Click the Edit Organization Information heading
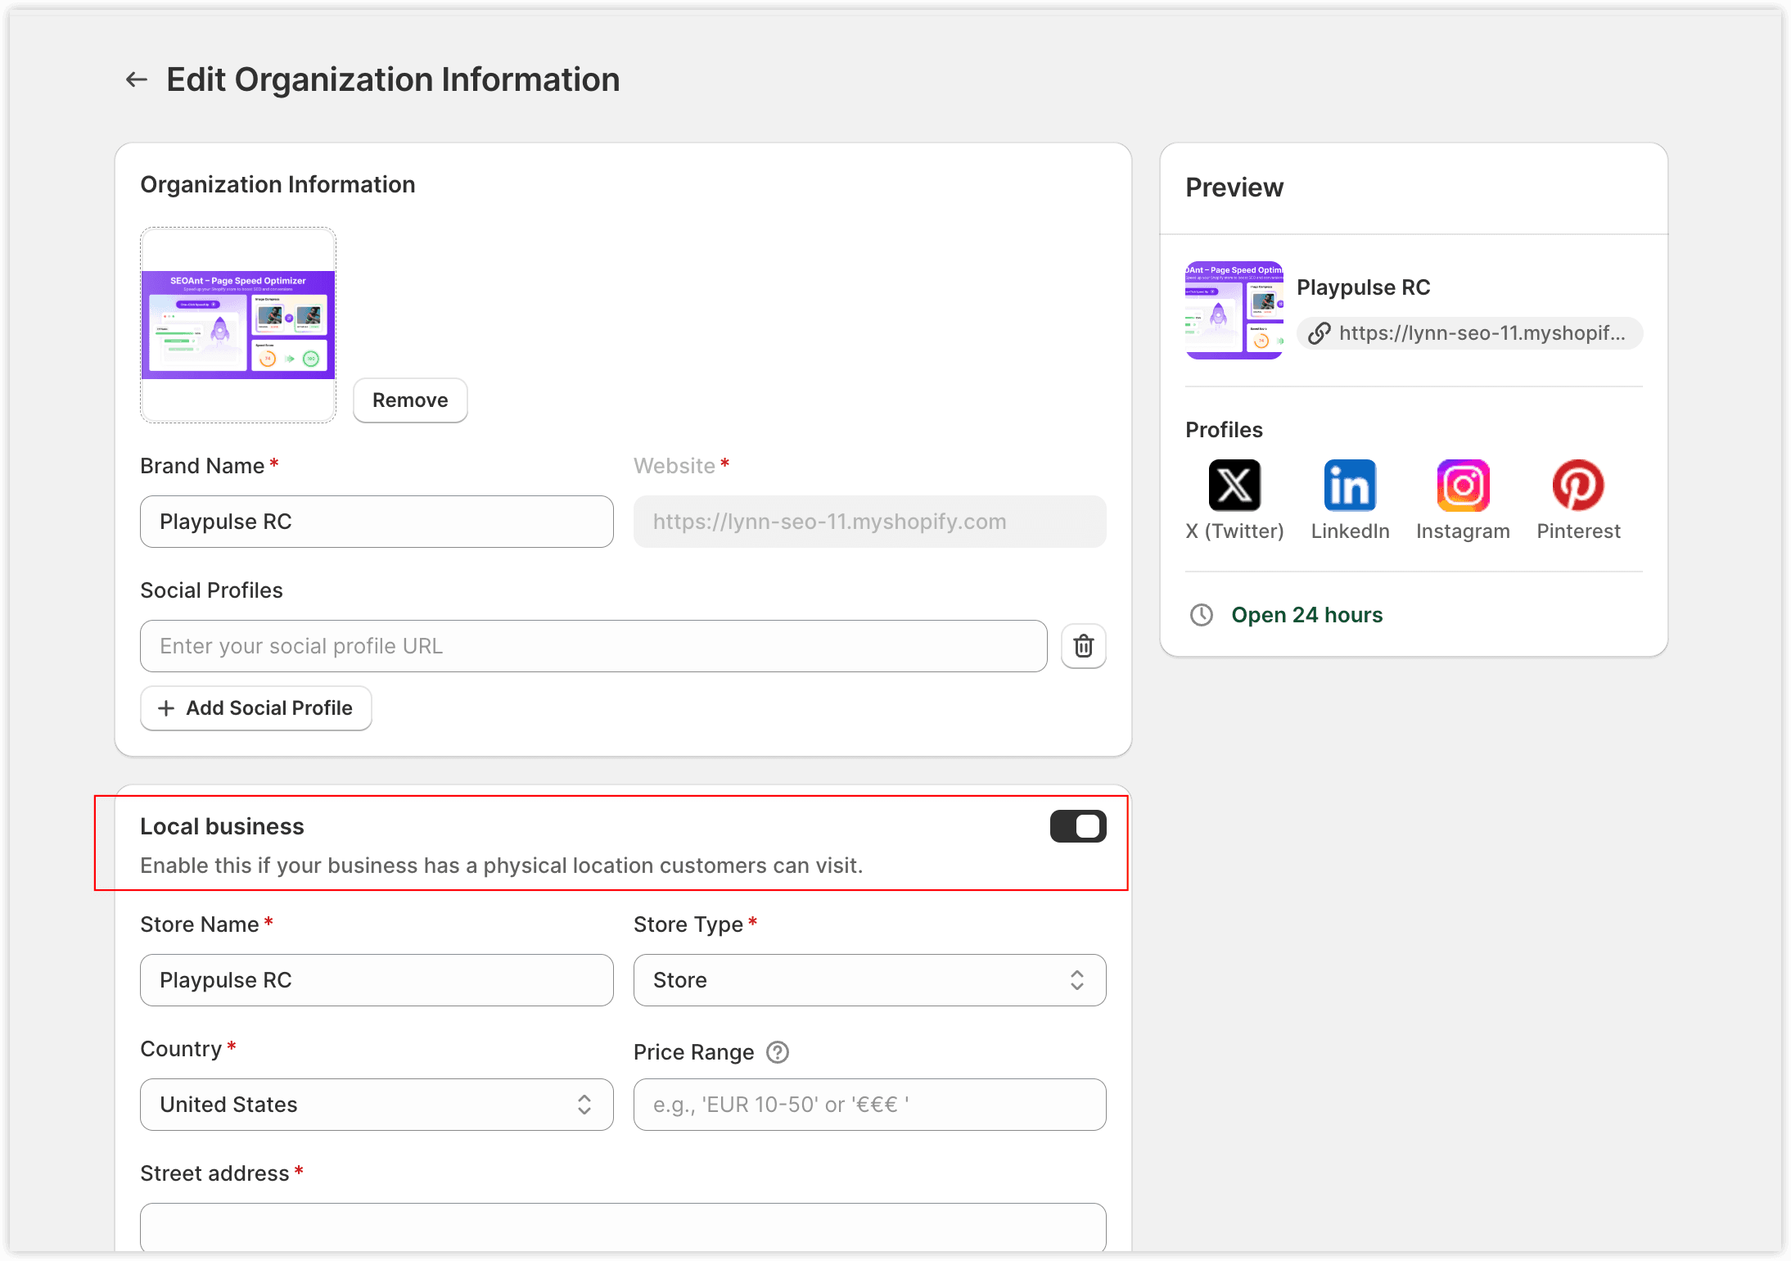 coord(393,79)
